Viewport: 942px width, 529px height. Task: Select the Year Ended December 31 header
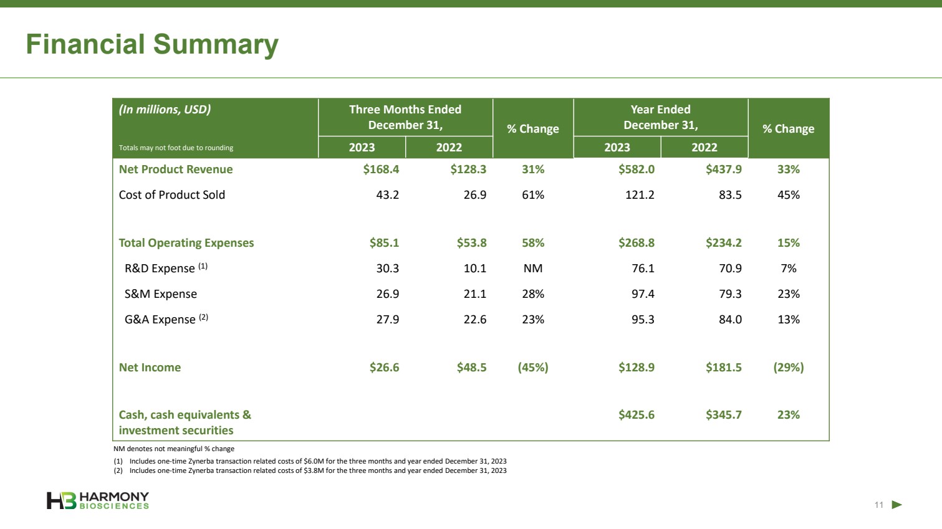[x=660, y=117]
